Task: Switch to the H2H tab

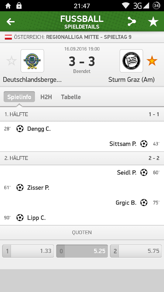Action: 46,97
